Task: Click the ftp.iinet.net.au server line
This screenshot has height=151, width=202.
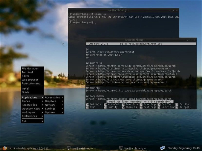Action: (128, 69)
